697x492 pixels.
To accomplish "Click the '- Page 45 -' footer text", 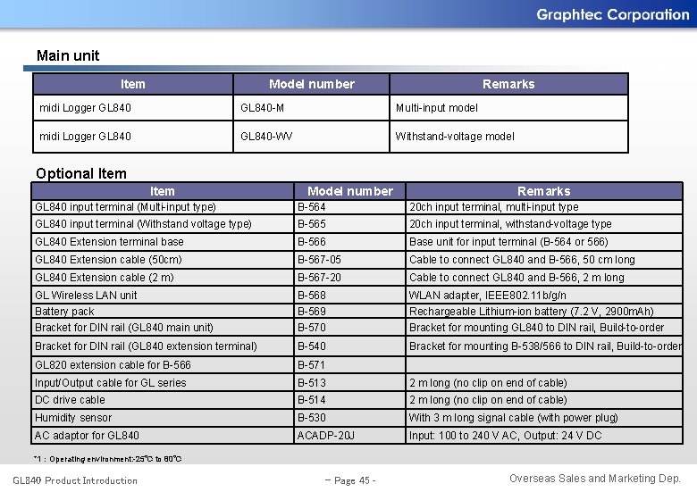I will tap(350, 480).
